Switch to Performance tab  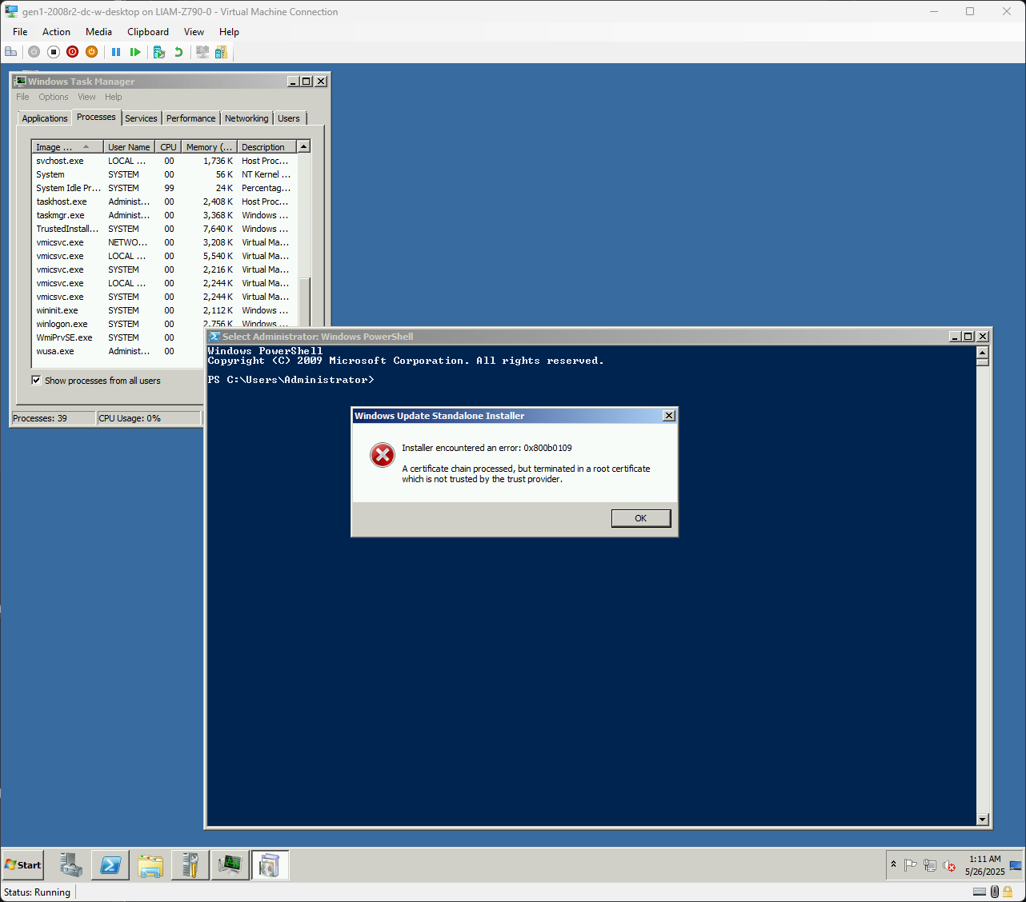click(x=190, y=118)
